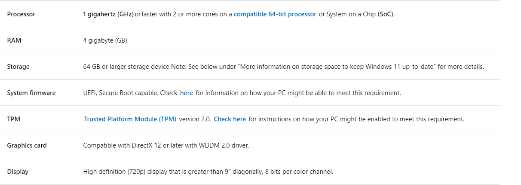This screenshot has height=185, width=521.
Task: Click the '4 gigabyte (GB)' RAM value
Action: pyautogui.click(x=106, y=40)
